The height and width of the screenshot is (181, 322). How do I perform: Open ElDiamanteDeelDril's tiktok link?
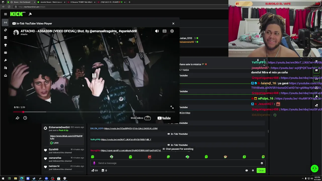(x=66, y=137)
